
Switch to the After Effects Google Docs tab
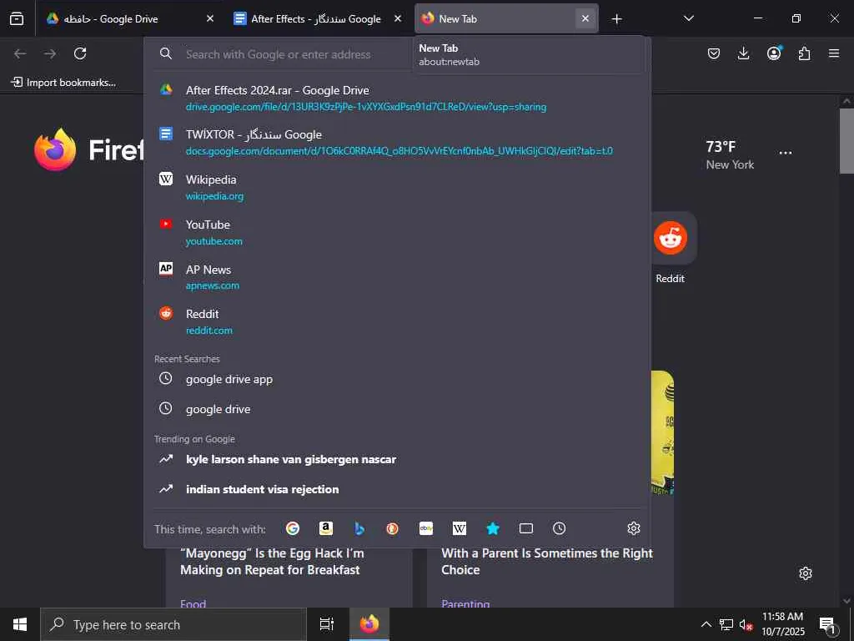click(318, 18)
